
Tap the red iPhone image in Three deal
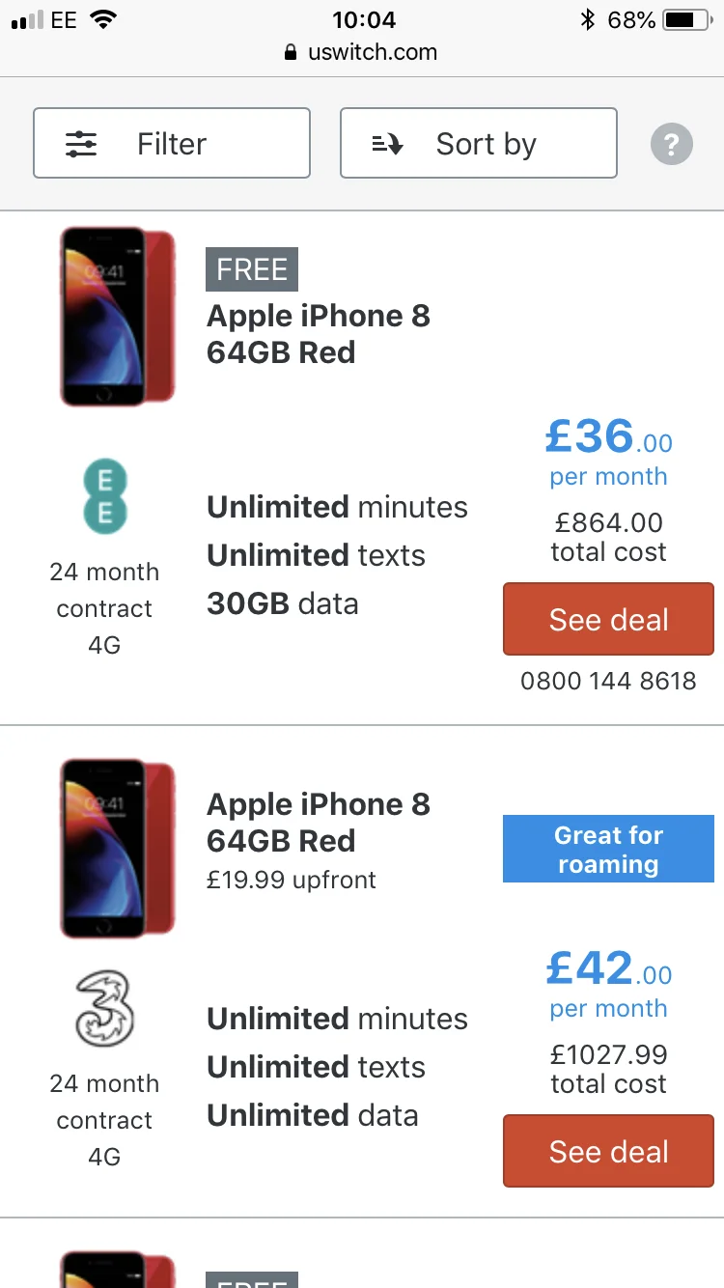click(x=116, y=849)
